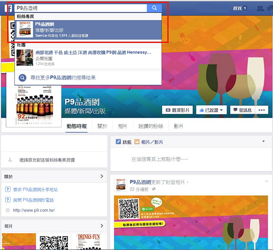Click the Facebook logo icon
Viewport: 273px width, 250px height.
coord(8,8)
